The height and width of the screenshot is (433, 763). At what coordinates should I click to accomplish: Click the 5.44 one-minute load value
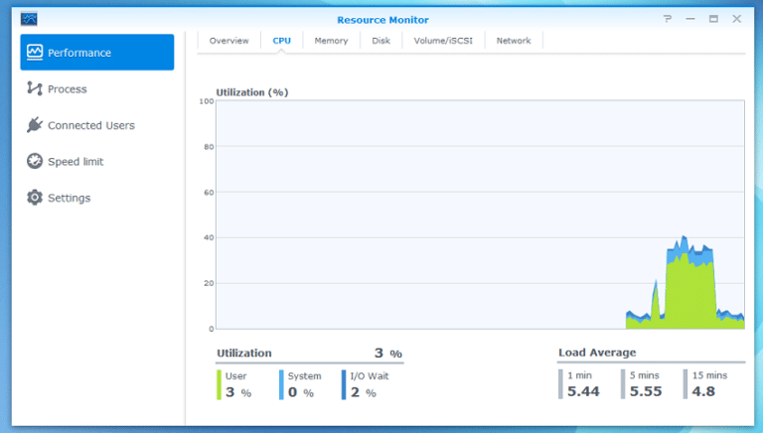coord(583,391)
